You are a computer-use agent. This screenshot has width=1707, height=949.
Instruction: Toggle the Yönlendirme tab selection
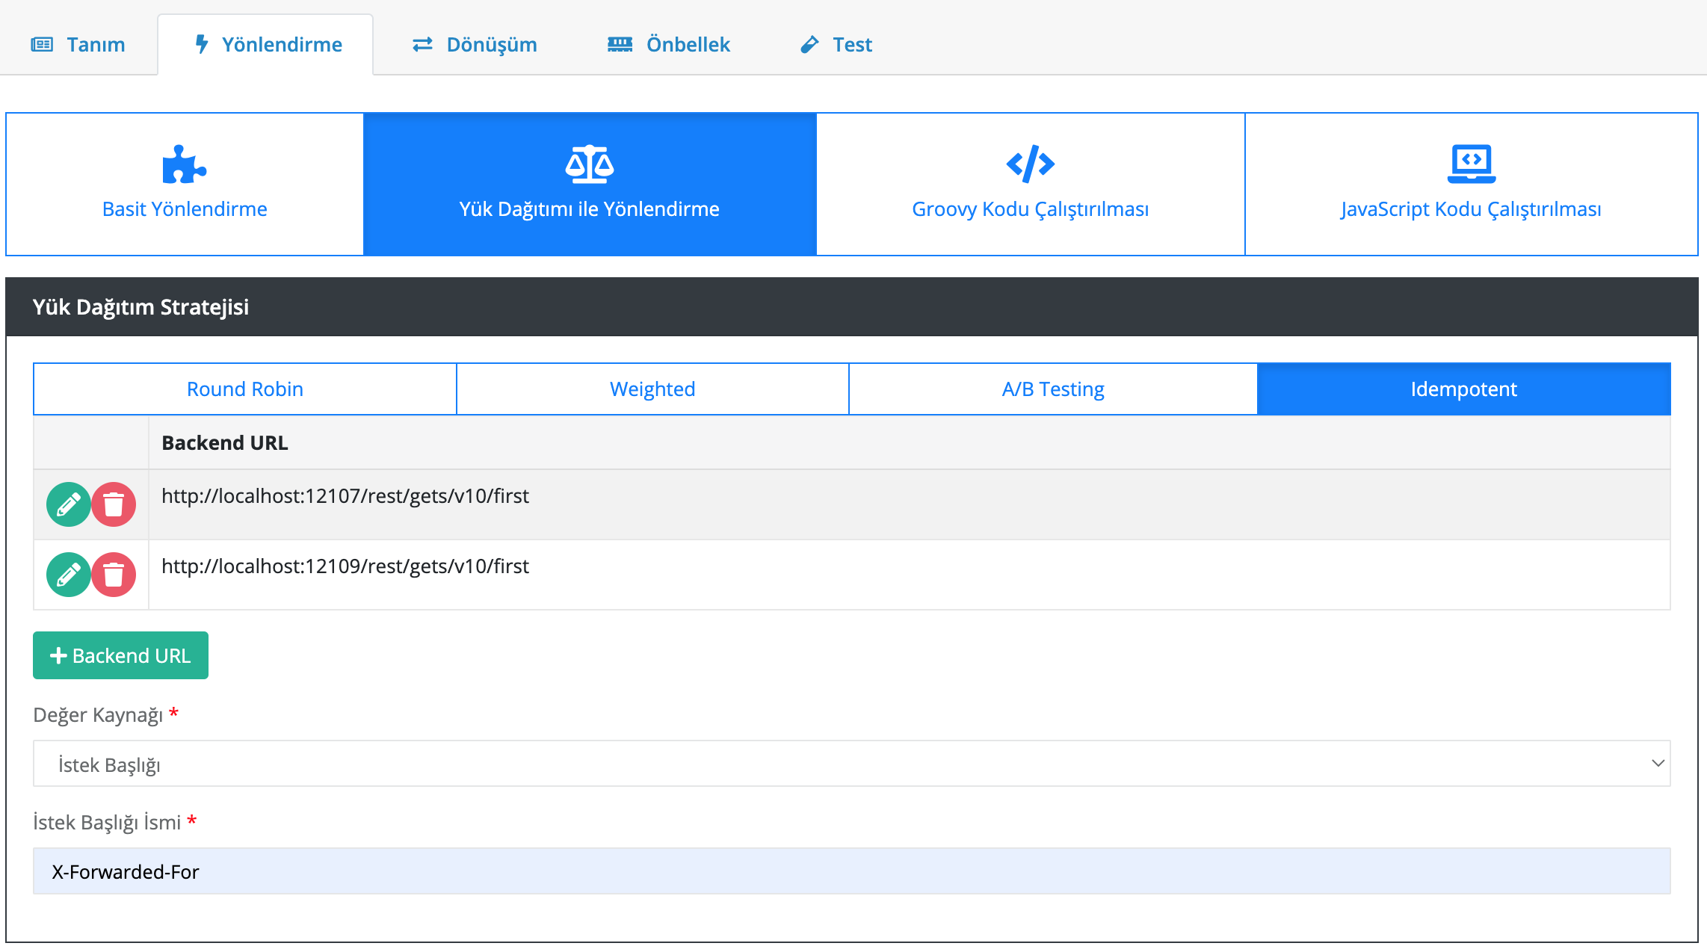(x=265, y=44)
